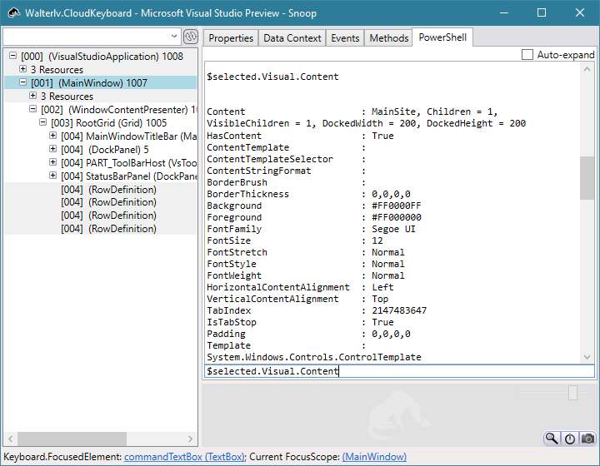Click the camera screenshot icon
Screen dimensions: 600x466
click(x=587, y=439)
